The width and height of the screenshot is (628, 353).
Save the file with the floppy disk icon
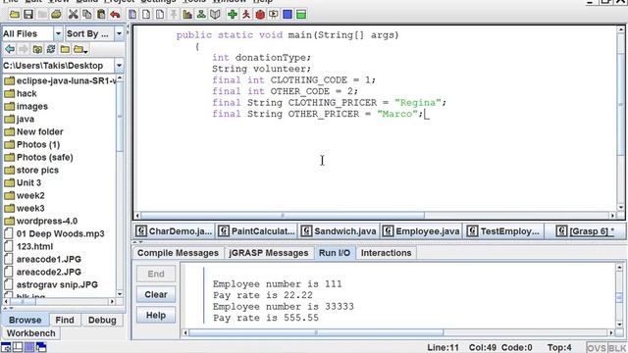tap(28, 15)
